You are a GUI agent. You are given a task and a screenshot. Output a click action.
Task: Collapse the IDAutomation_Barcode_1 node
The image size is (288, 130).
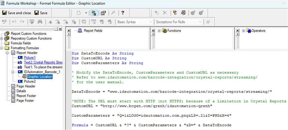tap(13, 72)
